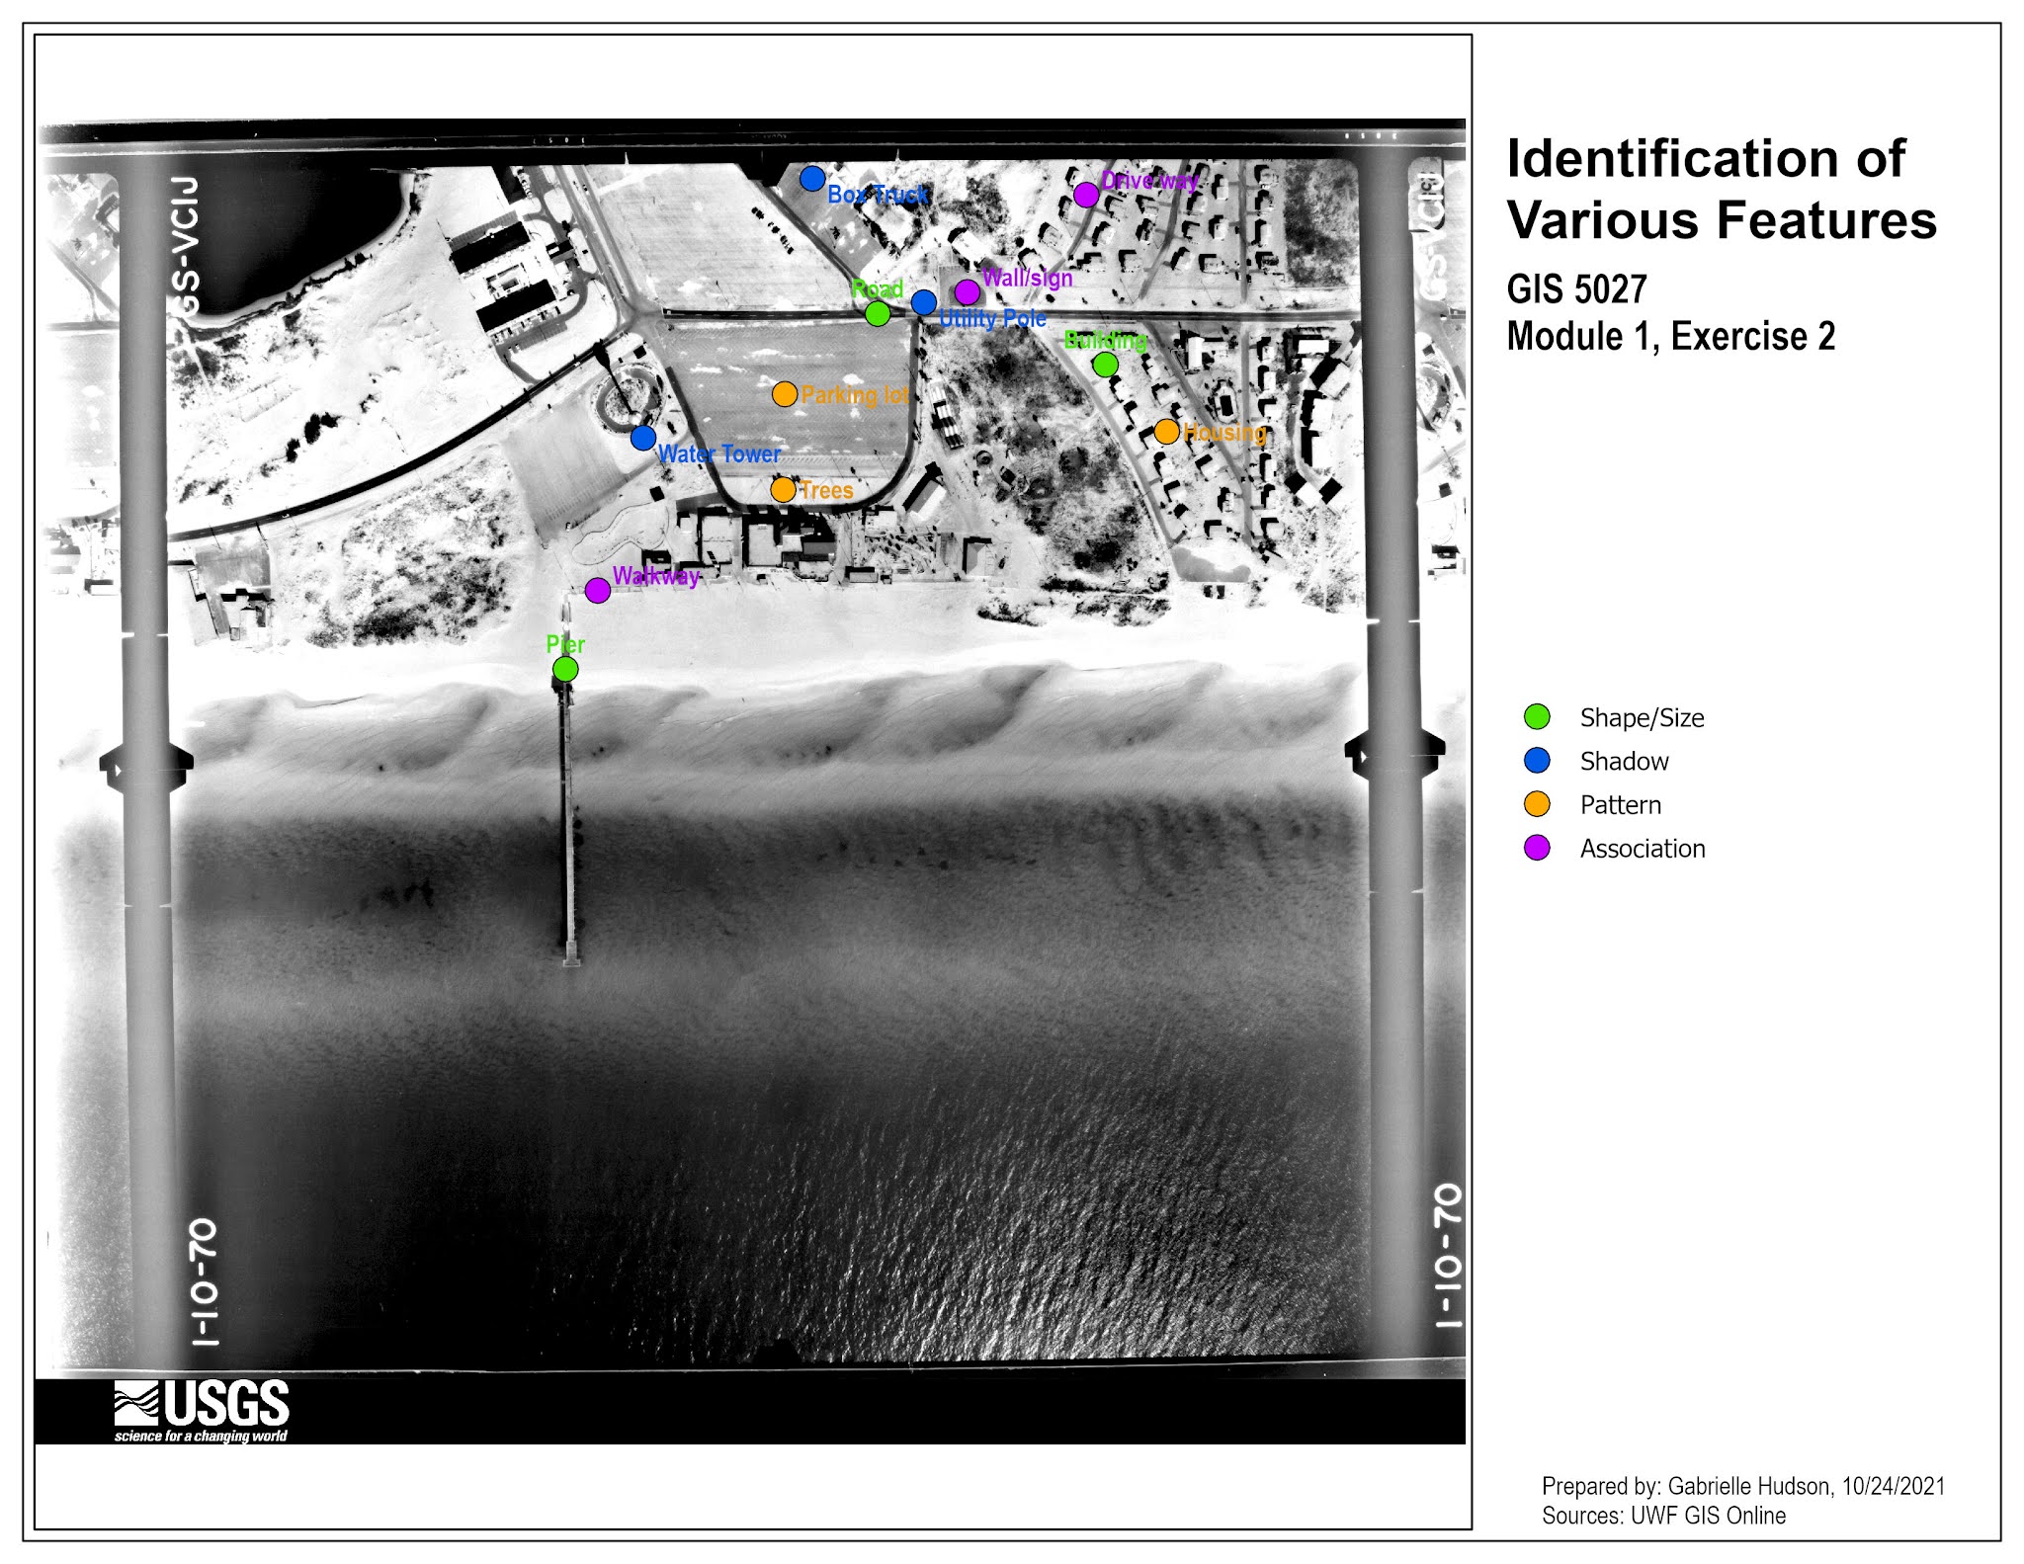This screenshot has width=2024, height=1564.
Task: Click the green Road marker dot
Action: tap(878, 314)
